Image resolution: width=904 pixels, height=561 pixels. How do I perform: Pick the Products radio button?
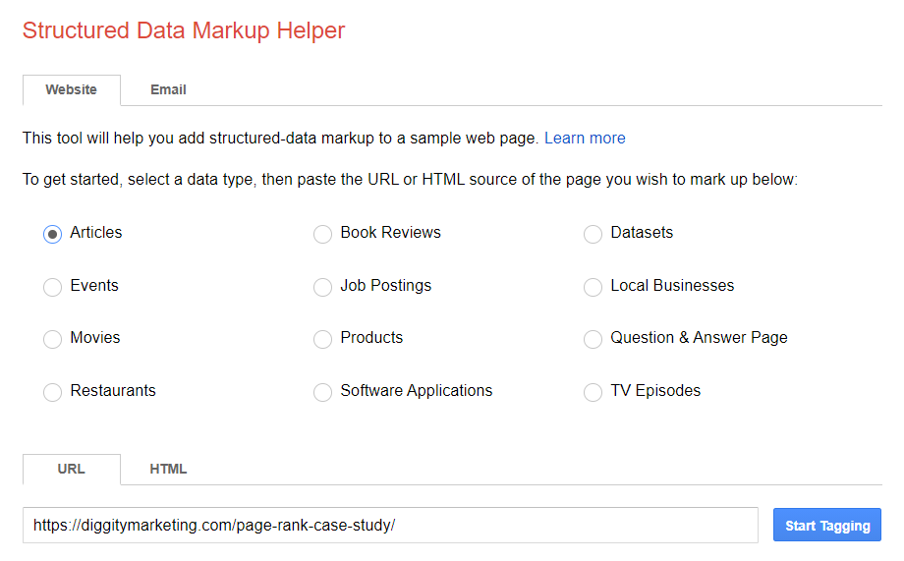[x=322, y=339]
